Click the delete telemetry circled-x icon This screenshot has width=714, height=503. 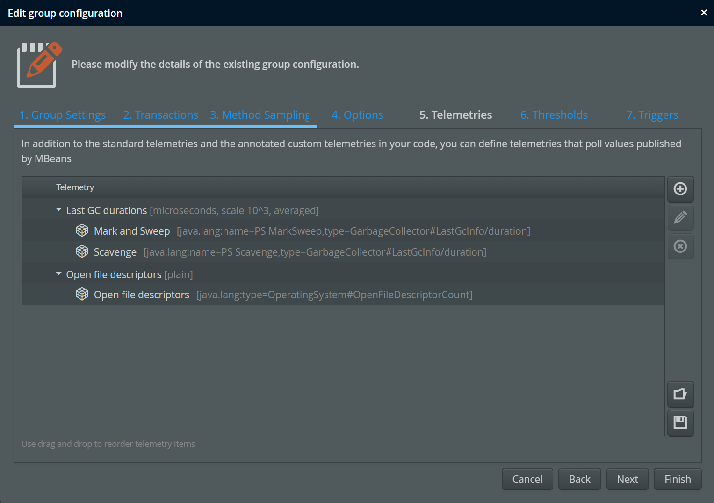[680, 246]
